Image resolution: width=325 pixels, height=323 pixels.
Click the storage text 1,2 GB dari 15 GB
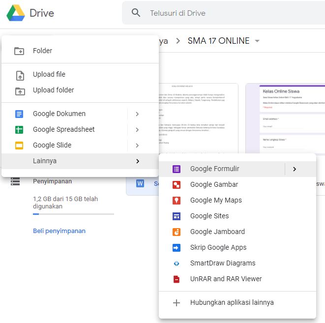click(65, 203)
